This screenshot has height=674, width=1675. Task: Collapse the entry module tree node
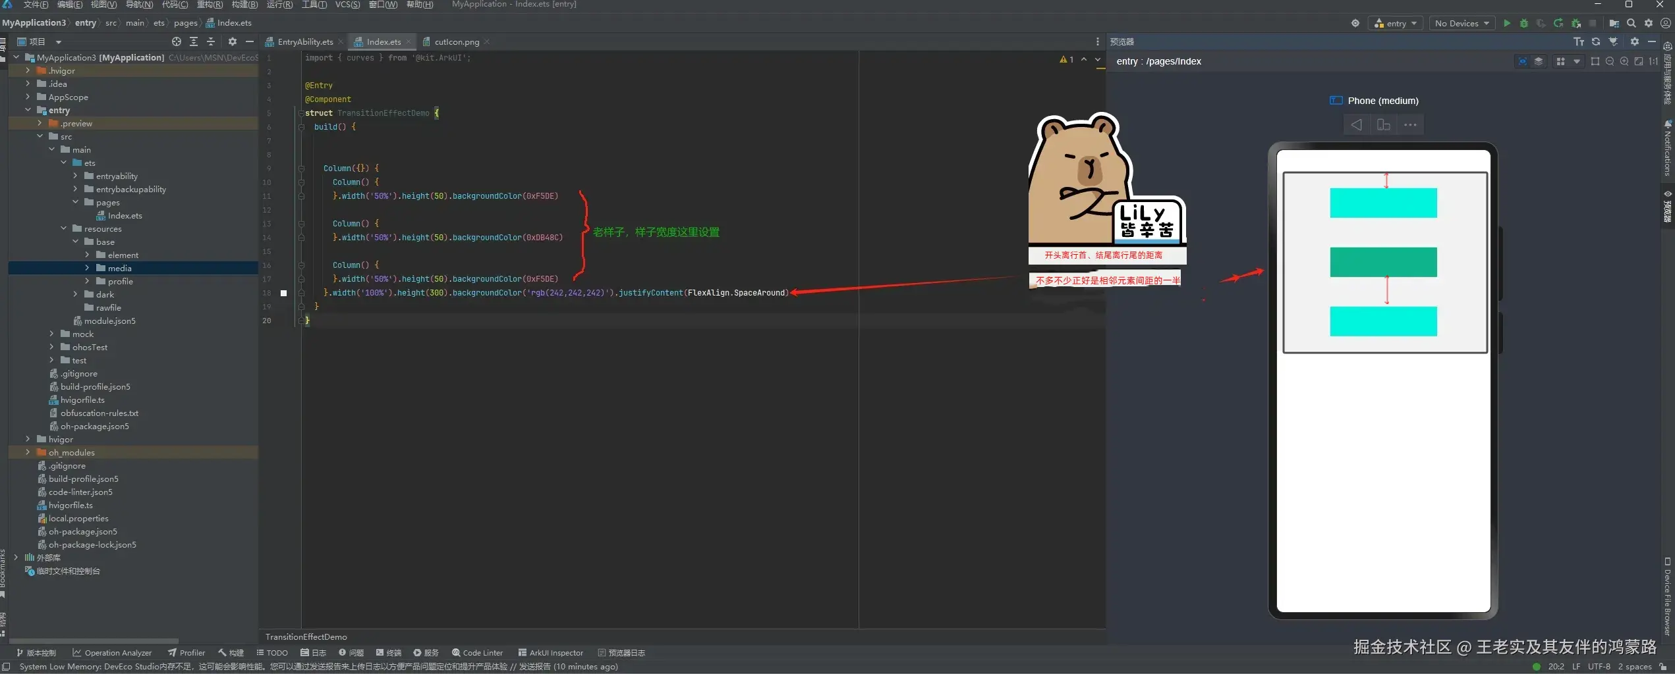(28, 110)
